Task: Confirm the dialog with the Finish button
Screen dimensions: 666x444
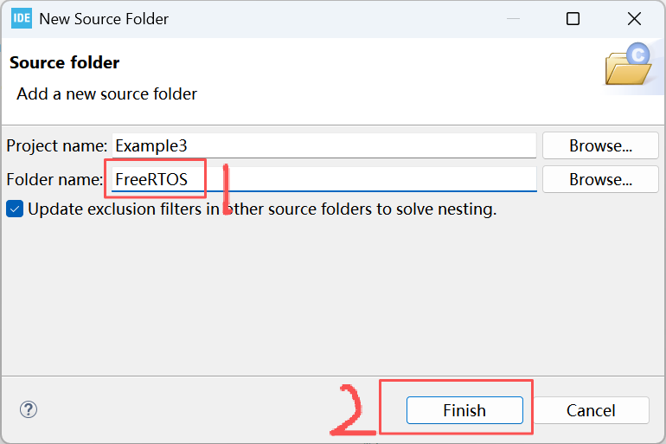Action: click(464, 410)
